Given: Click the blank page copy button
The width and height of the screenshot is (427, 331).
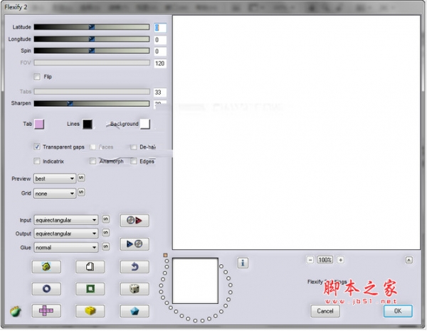Looking at the screenshot, I should [90, 267].
